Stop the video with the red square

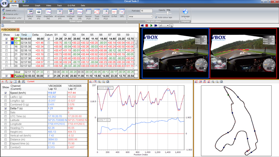click(x=146, y=25)
